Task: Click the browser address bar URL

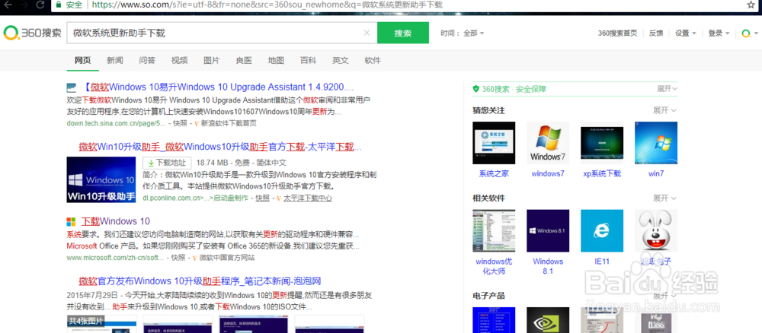Action: tap(267, 5)
